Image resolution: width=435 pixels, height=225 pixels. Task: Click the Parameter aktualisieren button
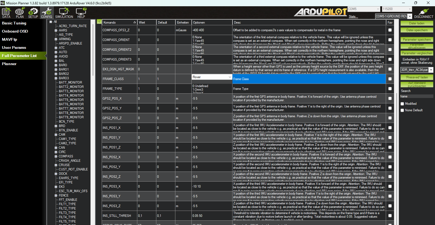coord(417,46)
